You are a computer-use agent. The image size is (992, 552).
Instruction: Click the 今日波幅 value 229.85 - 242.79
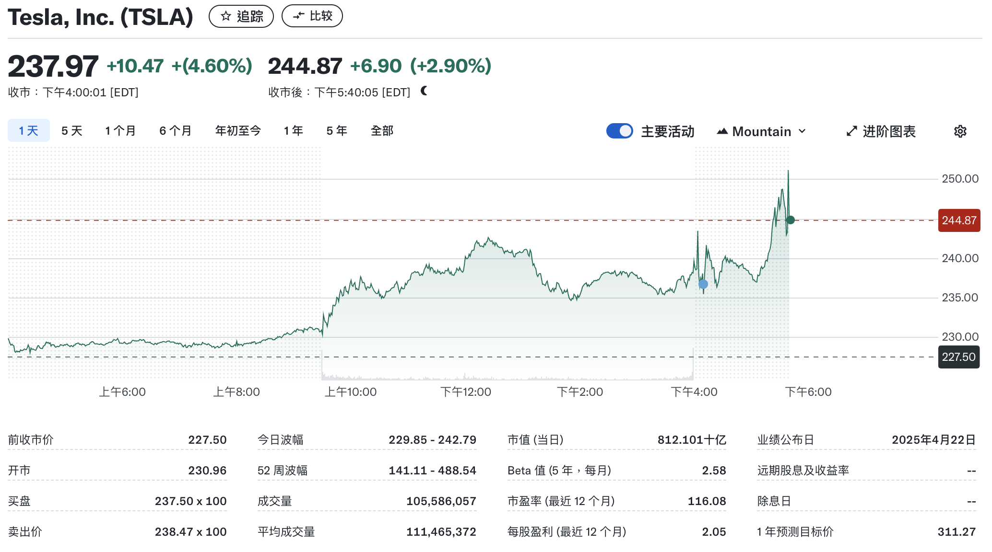432,439
